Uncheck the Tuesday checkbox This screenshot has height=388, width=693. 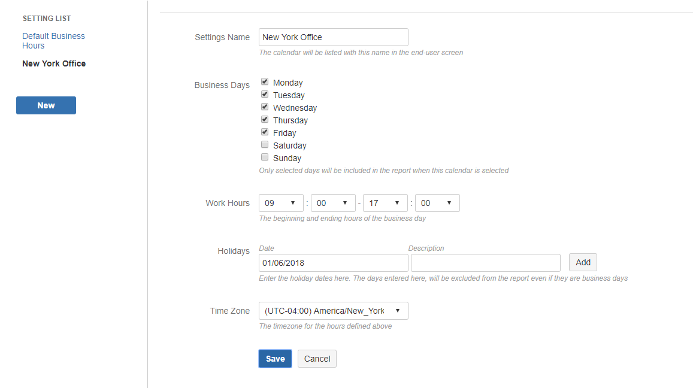coord(265,95)
